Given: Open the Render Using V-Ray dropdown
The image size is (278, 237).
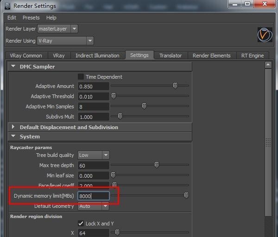Looking at the screenshot, I should [x=65, y=41].
